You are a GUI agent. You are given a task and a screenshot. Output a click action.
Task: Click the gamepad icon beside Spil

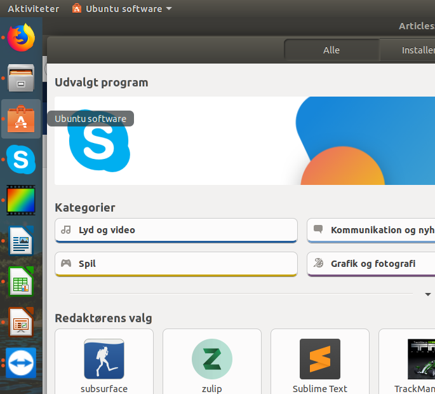point(66,263)
